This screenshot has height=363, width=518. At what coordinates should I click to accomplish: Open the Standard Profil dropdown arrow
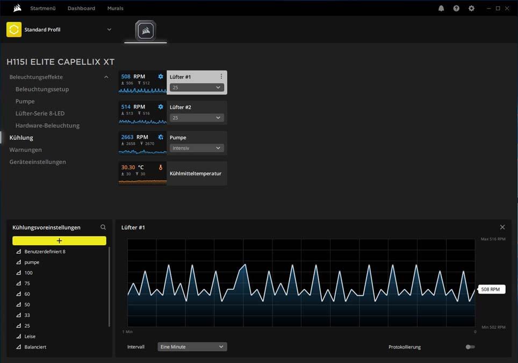pyautogui.click(x=109, y=30)
